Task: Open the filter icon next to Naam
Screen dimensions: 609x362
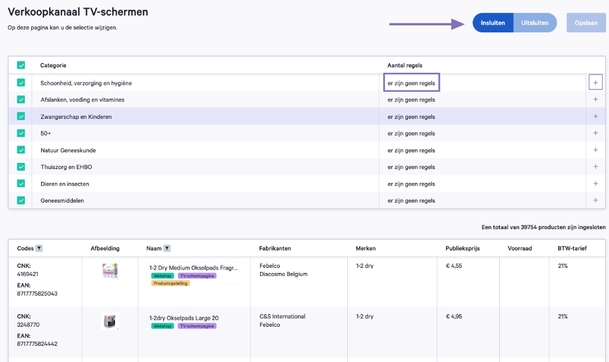Action: pyautogui.click(x=166, y=248)
